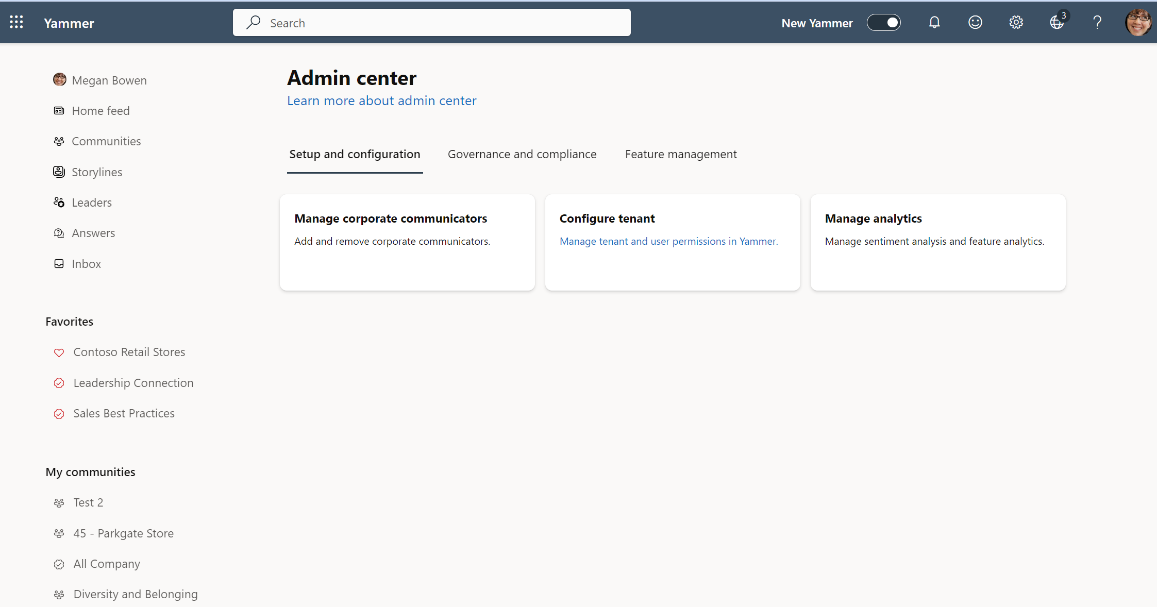Toggle off the New Yammer switch

click(884, 22)
